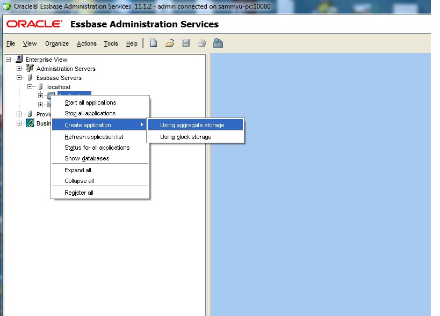Click the Open toolbar icon
The width and height of the screenshot is (440, 316).
click(x=170, y=42)
